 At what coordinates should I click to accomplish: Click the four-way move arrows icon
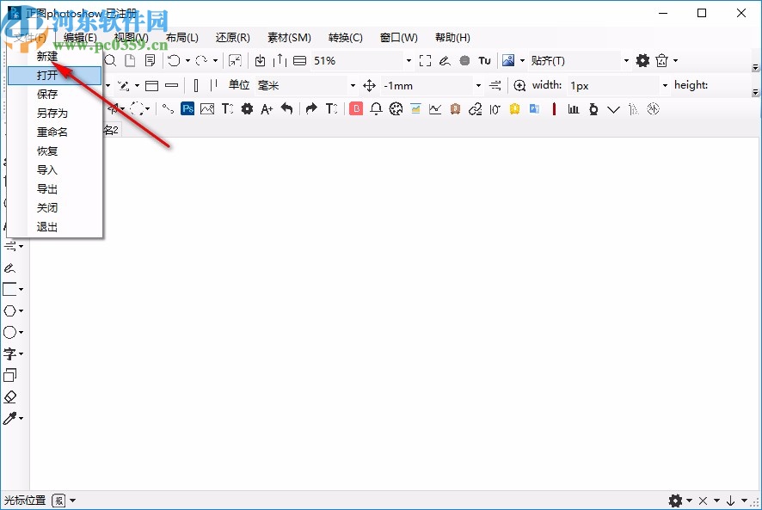[369, 85]
